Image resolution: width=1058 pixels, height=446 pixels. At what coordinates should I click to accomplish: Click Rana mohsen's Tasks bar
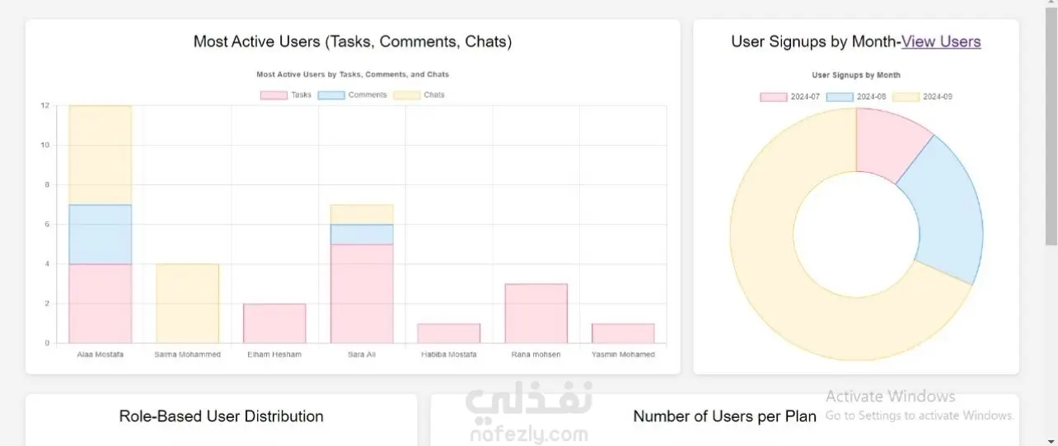[536, 313]
